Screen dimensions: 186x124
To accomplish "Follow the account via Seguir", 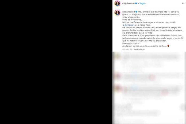I will [143, 3].
